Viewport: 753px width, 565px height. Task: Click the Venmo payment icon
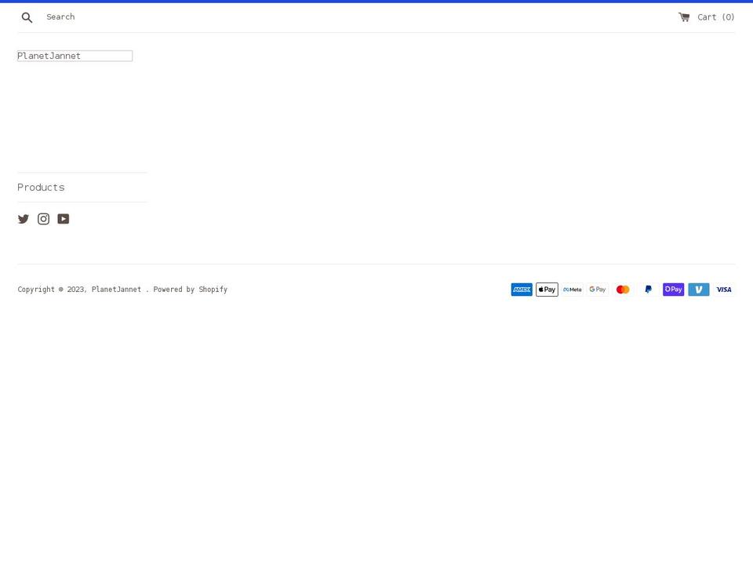point(699,290)
